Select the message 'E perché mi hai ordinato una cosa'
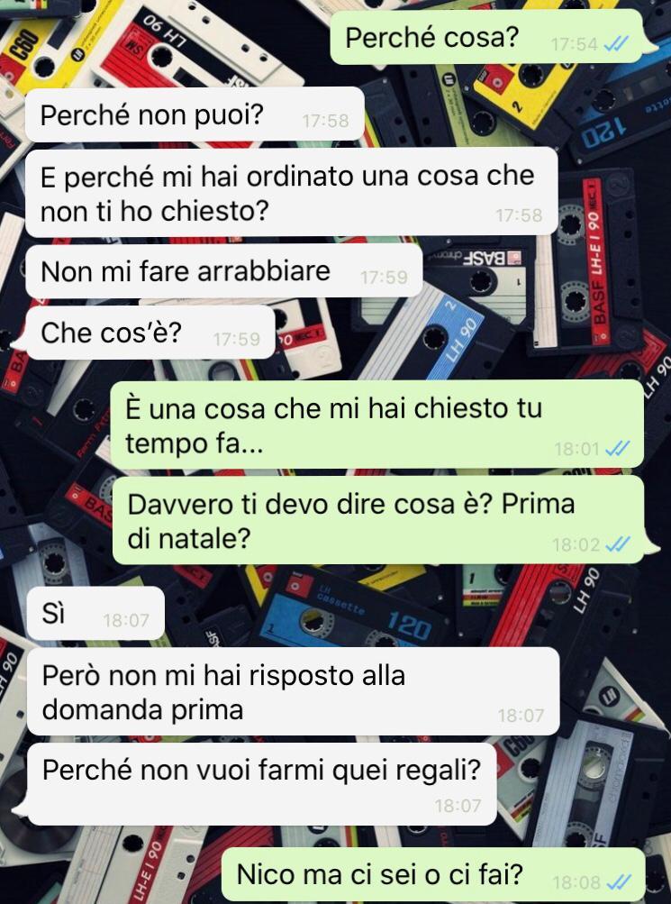This screenshot has height=904, width=671. click(292, 193)
